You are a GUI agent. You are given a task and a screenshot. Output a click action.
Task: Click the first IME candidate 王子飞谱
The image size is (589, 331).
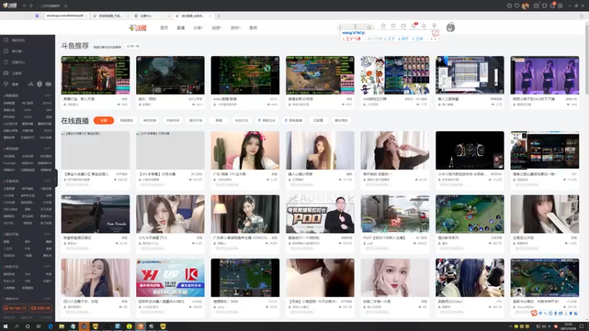351,39
